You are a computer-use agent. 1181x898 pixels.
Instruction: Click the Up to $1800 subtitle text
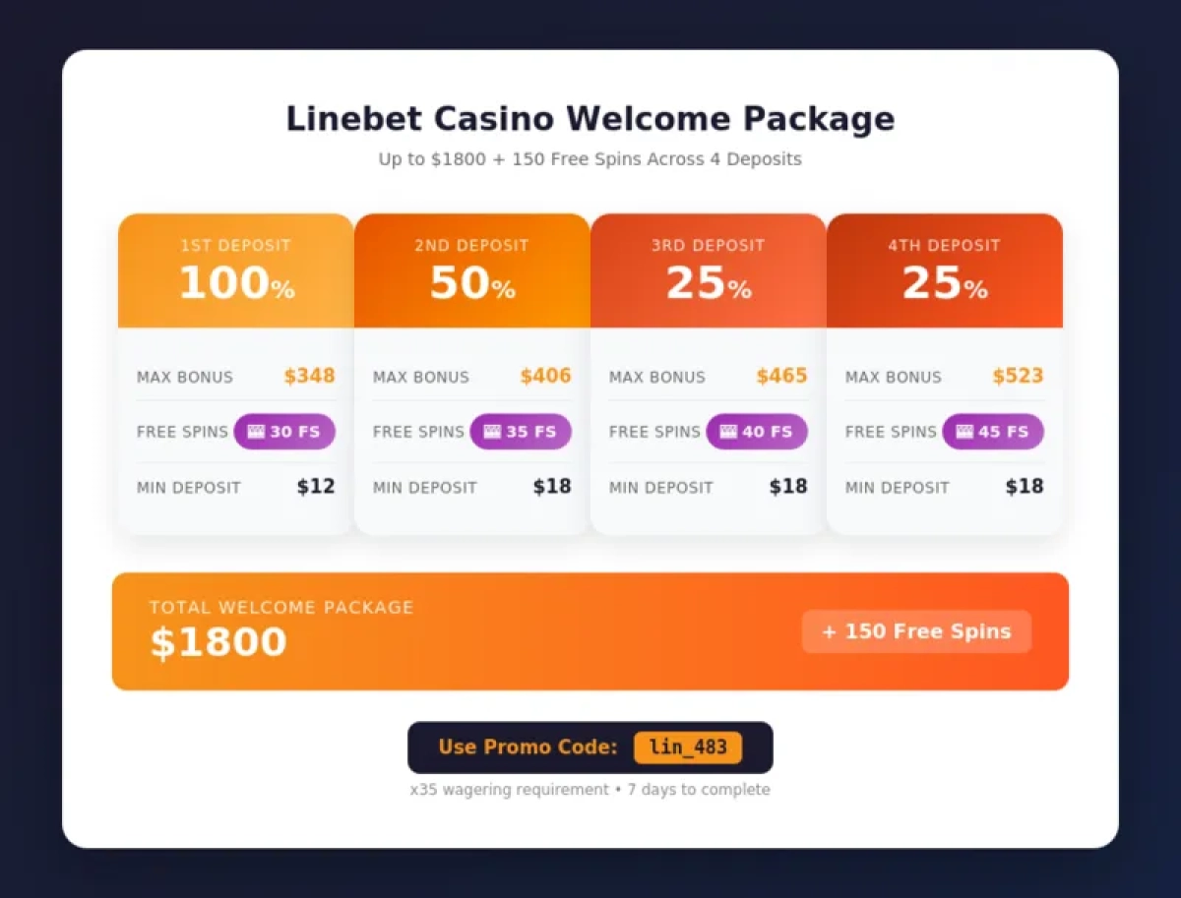(x=590, y=159)
